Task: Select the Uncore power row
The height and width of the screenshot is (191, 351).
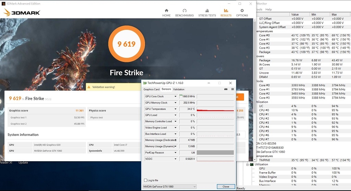Action: (x=303, y=73)
